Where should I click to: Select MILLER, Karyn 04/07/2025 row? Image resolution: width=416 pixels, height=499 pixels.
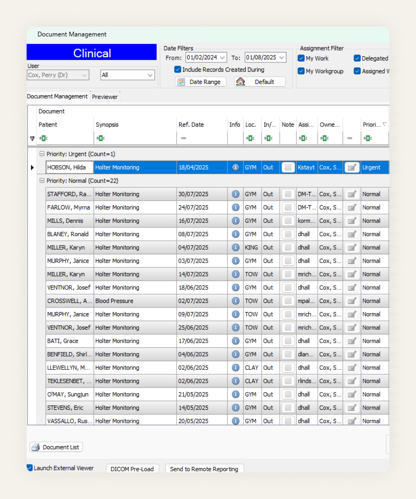tap(217, 247)
